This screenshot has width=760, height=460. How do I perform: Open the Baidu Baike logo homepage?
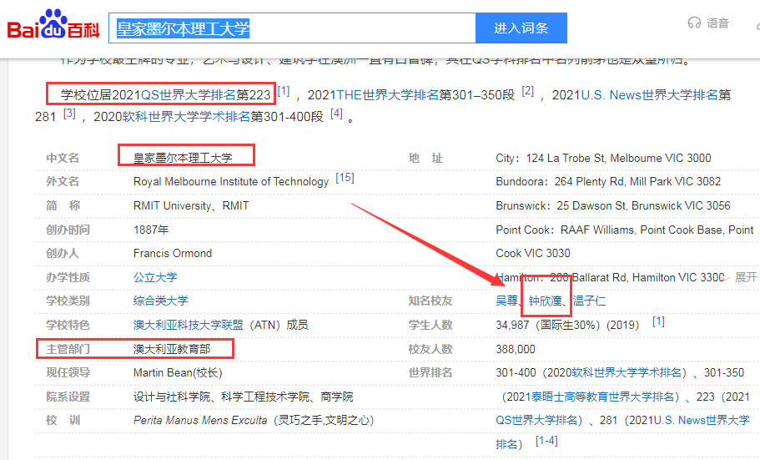[x=53, y=24]
